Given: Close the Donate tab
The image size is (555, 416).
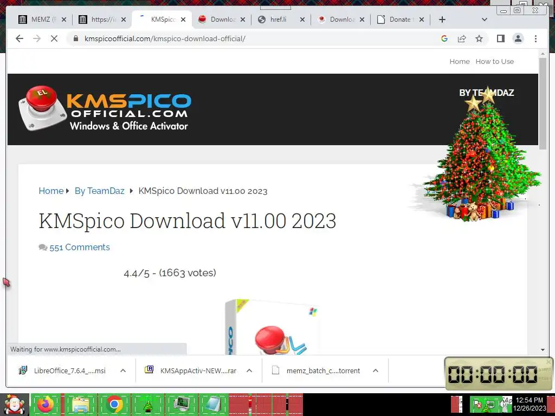Looking at the screenshot, I should tap(422, 20).
